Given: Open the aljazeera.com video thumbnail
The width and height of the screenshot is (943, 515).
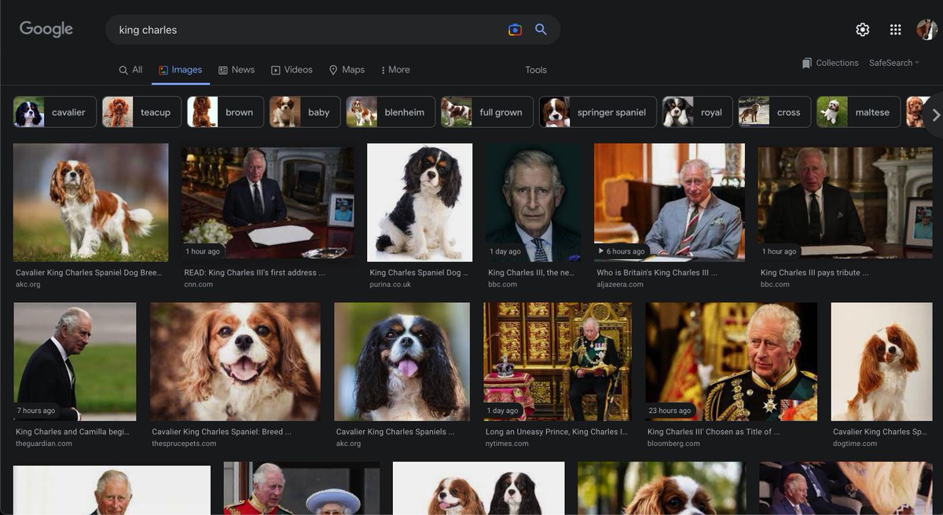Looking at the screenshot, I should coord(670,202).
